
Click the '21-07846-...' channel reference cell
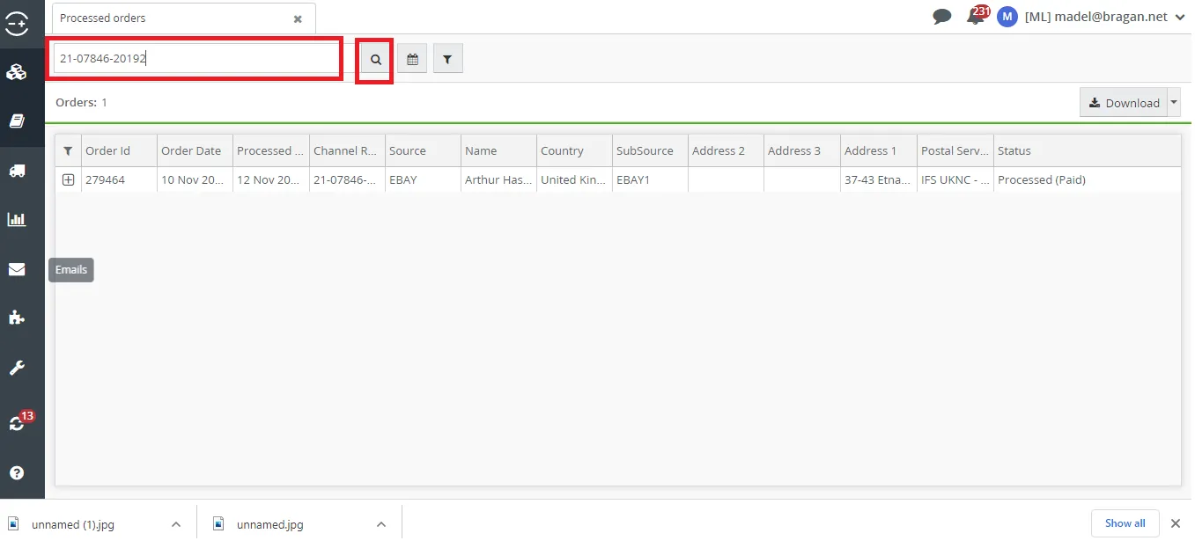coord(347,179)
